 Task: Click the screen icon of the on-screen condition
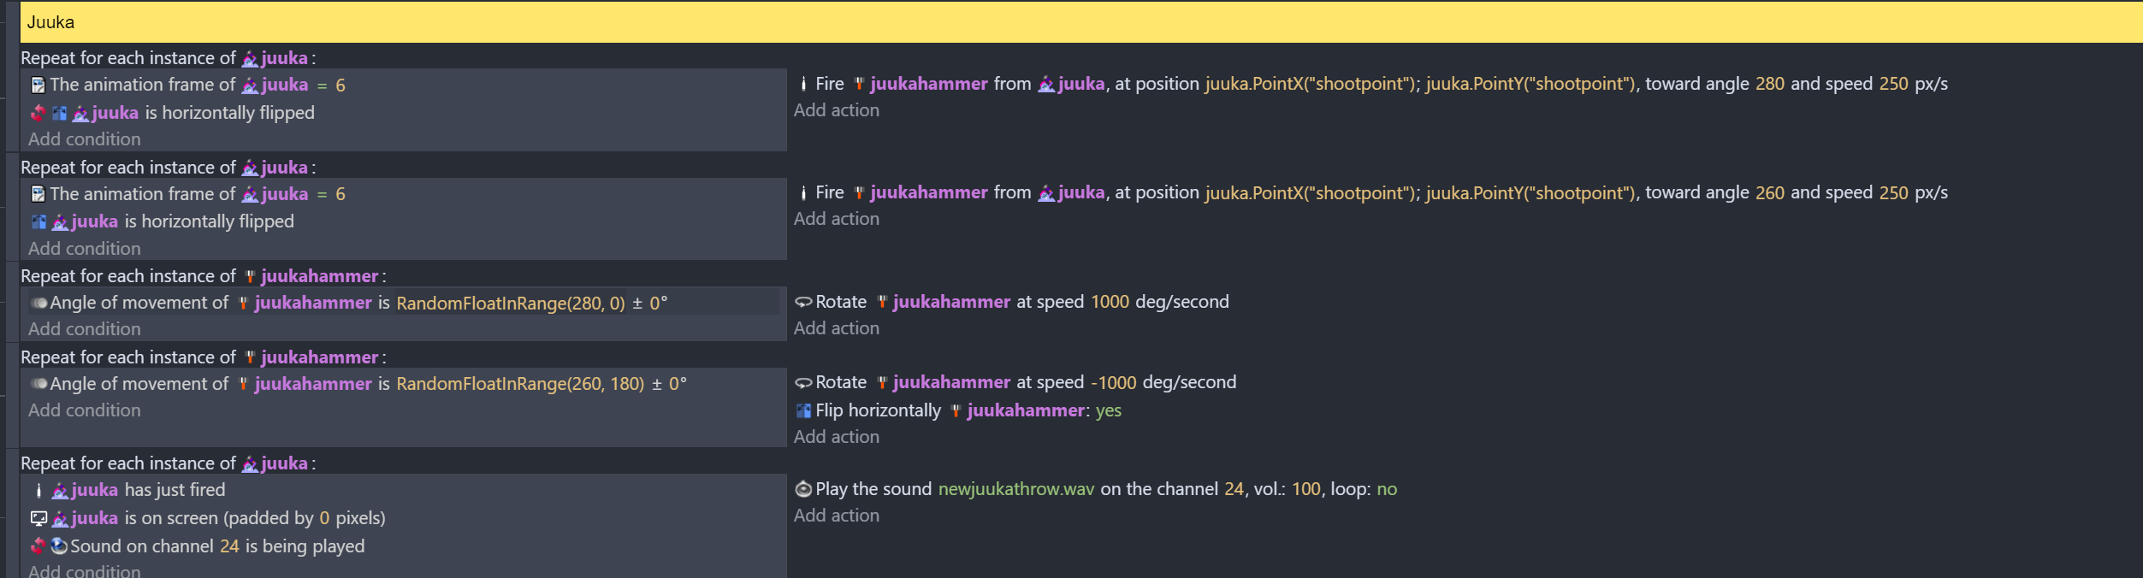click(x=38, y=518)
